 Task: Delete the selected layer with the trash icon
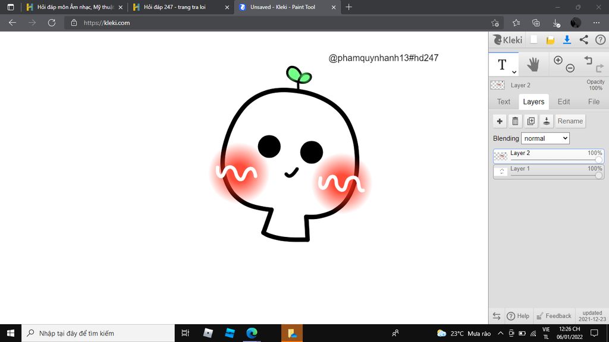[515, 121]
